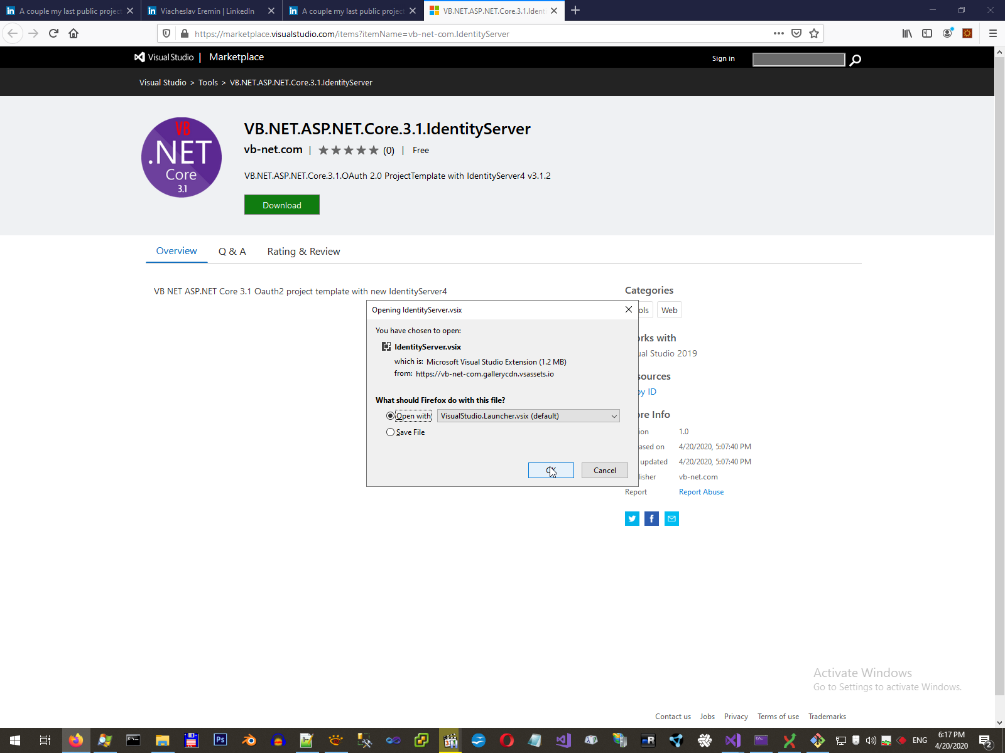Open Blender from the taskbar
The image size is (1005, 753).
point(249,740)
